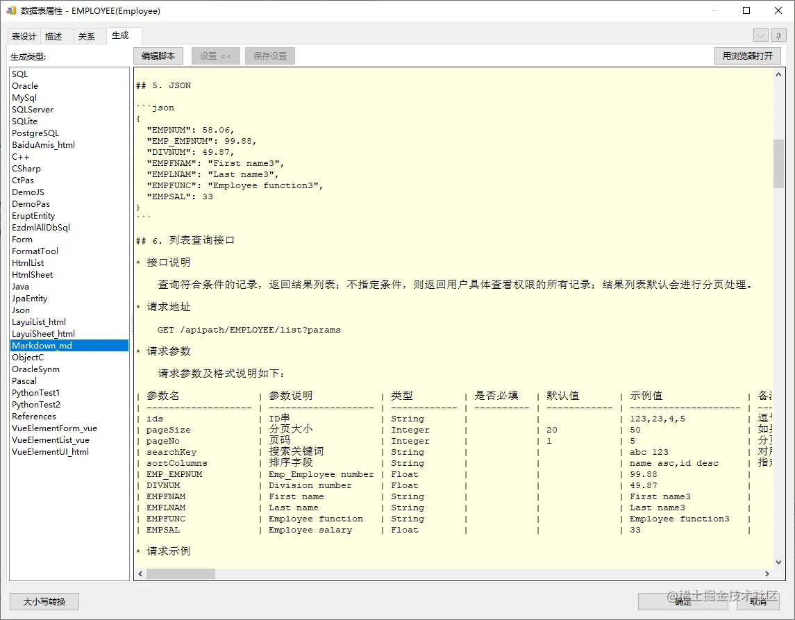795x620 pixels.
Task: Click the pin icon at top right
Action: click(778, 35)
